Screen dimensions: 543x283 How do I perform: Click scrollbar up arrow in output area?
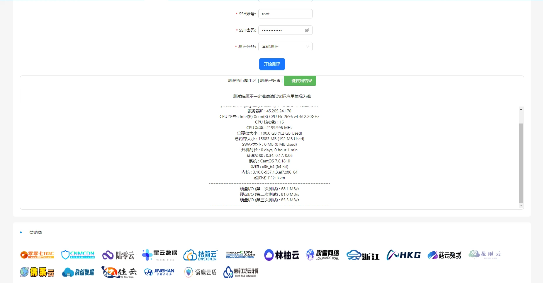[521, 109]
